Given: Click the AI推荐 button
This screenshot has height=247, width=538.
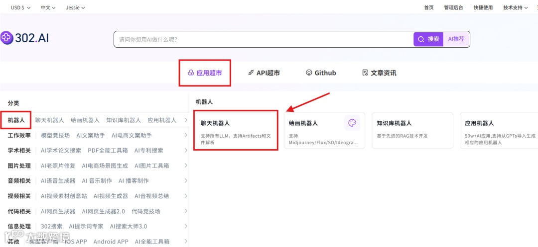Looking at the screenshot, I should click(456, 39).
